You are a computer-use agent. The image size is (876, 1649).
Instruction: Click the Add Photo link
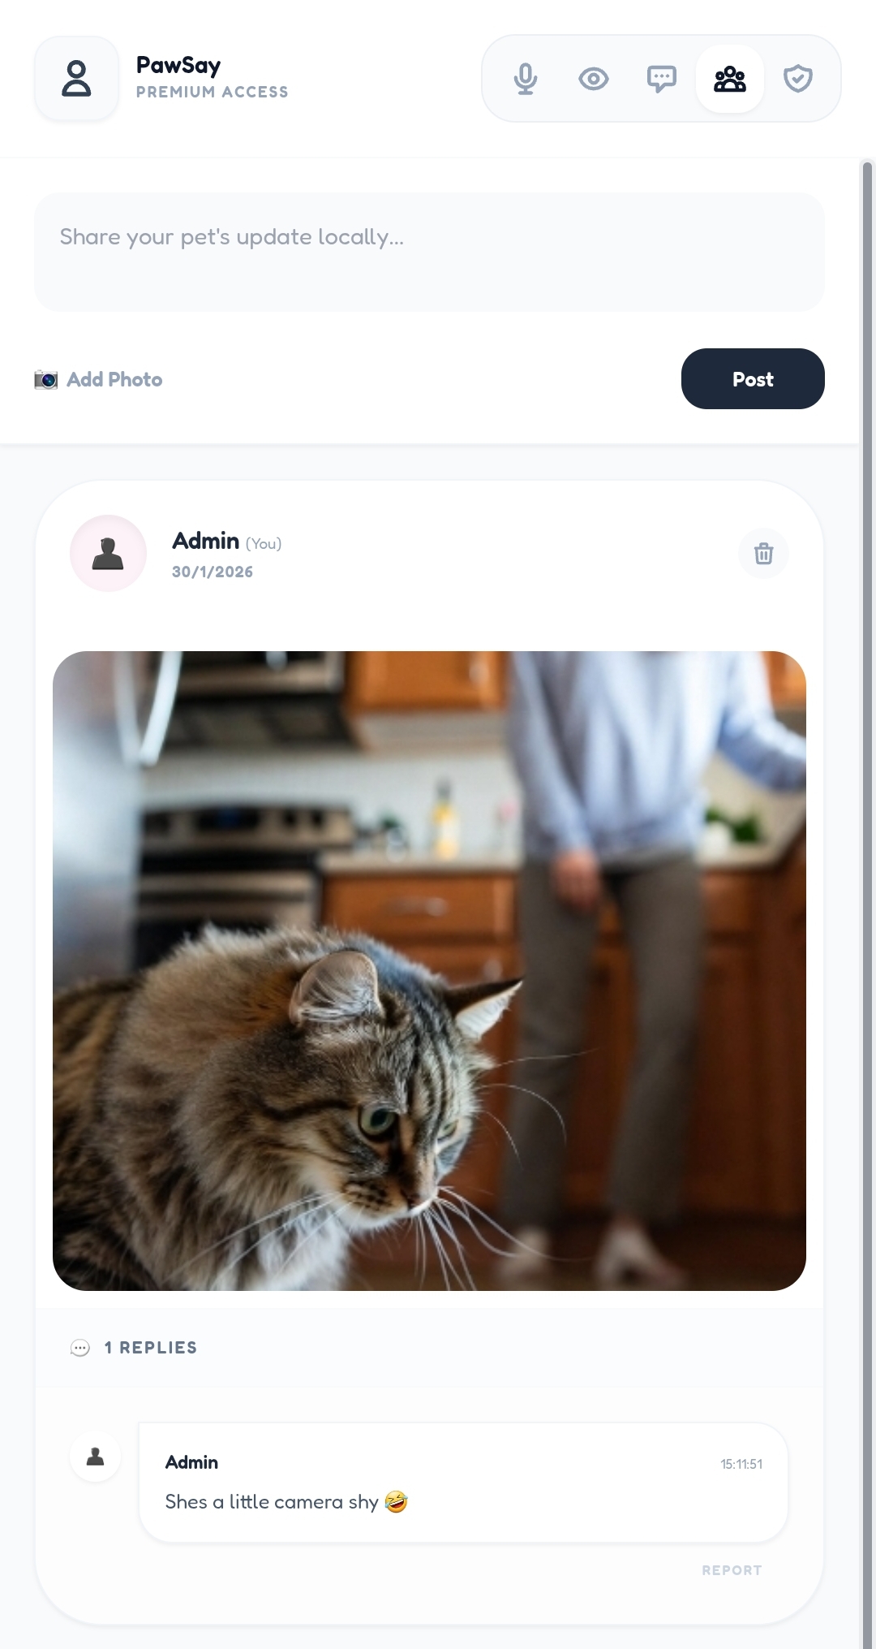pos(114,380)
